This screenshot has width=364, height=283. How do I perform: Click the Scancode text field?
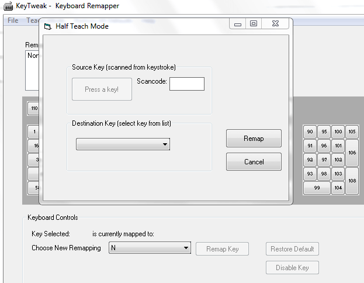click(186, 84)
